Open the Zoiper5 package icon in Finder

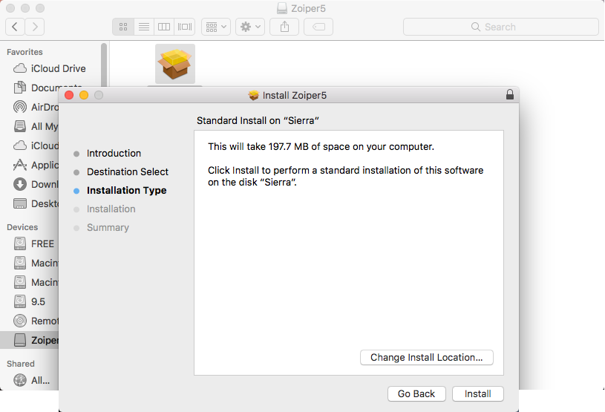(x=174, y=64)
